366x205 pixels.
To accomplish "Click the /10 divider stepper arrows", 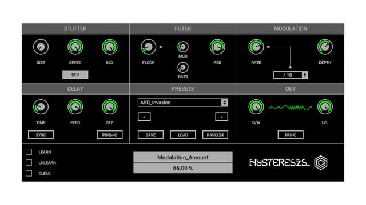I will pyautogui.click(x=305, y=75).
